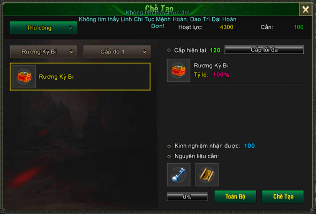Select the Rương Kỳ Bí recipe name
Image resolution: width=316 pixels, height=214 pixels.
tap(56, 77)
